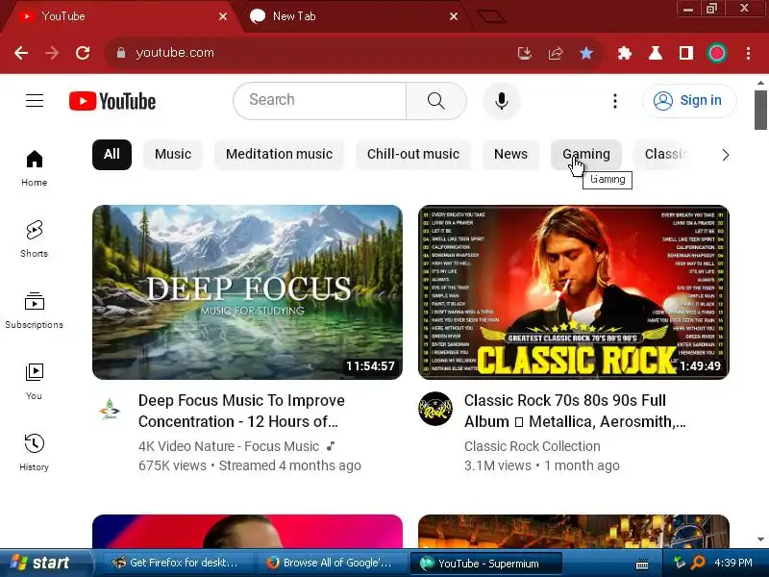Screen dimensions: 769x577
Task: Open the Windows Start button
Action: (45, 563)
